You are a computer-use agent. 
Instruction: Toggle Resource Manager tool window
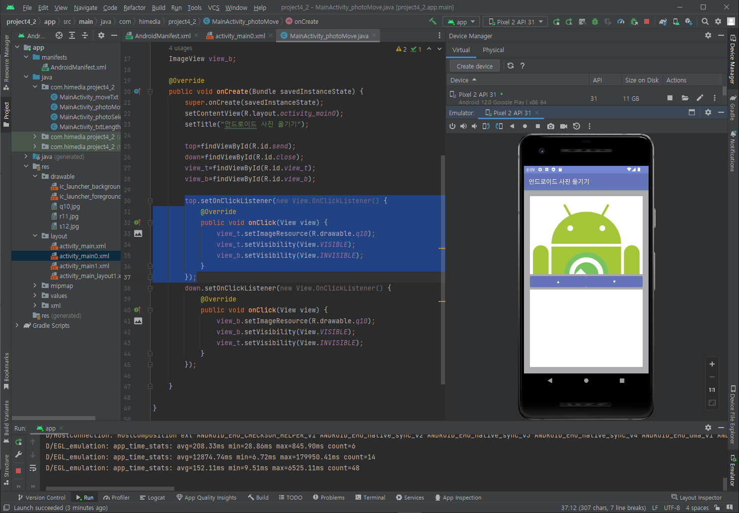6,62
